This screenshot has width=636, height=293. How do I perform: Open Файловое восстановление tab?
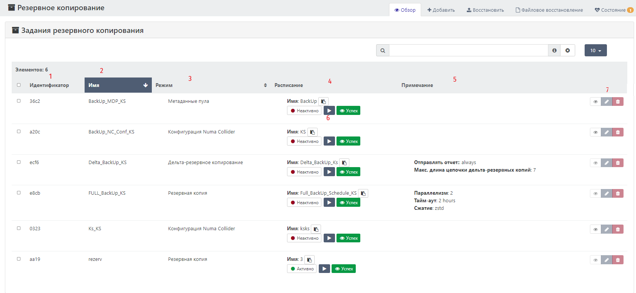(x=549, y=10)
